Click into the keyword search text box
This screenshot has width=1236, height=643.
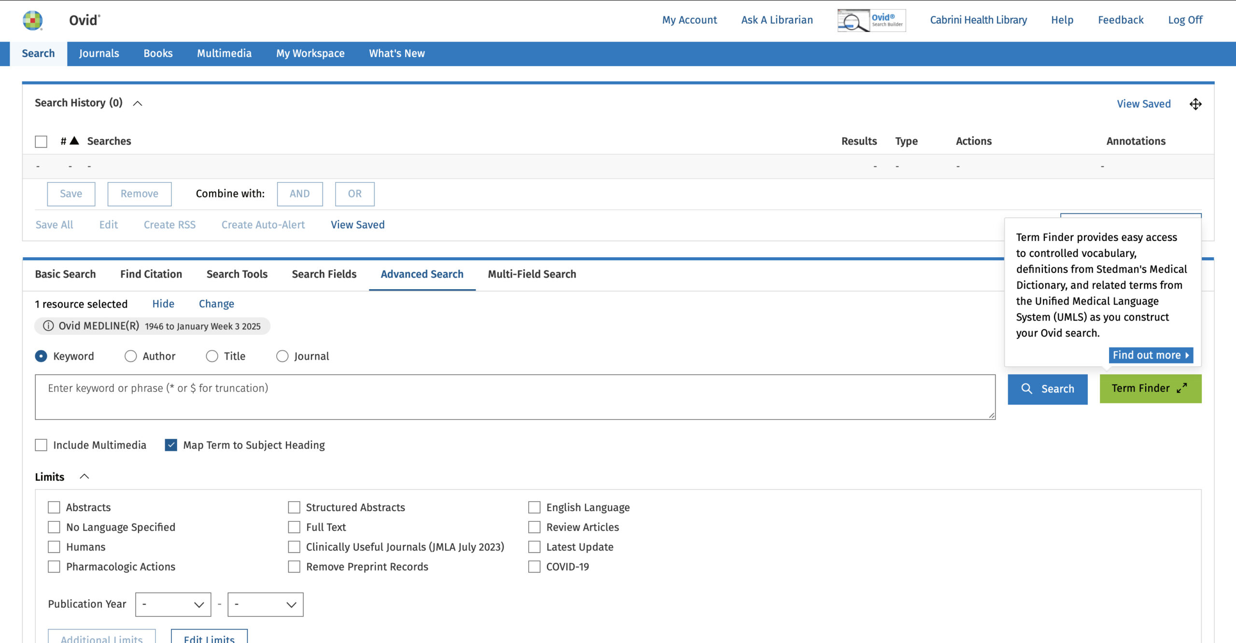coord(515,397)
